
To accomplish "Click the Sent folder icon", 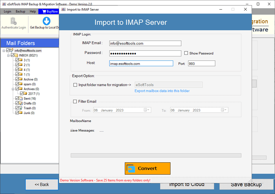I will coord(21,98).
